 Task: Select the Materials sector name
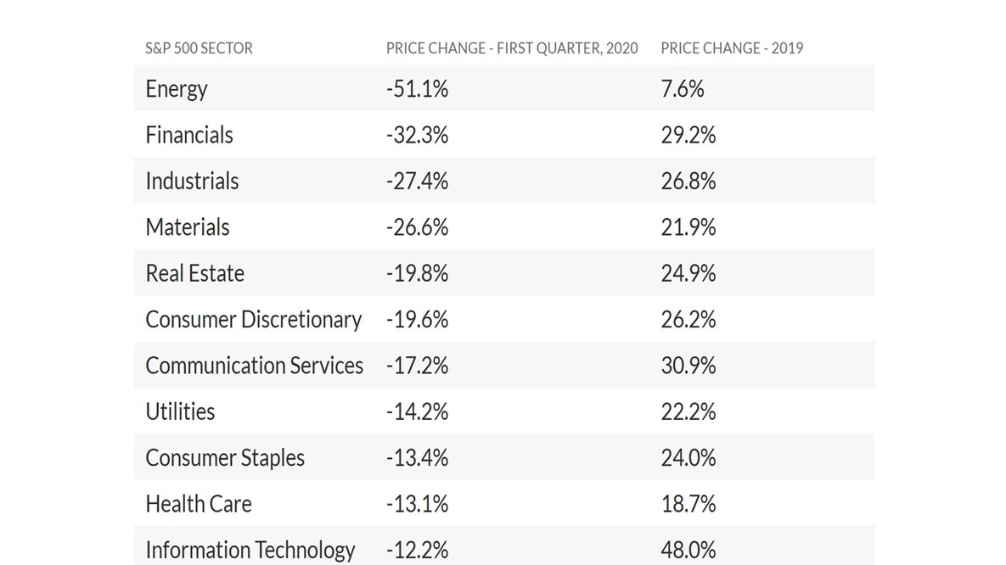point(188,227)
